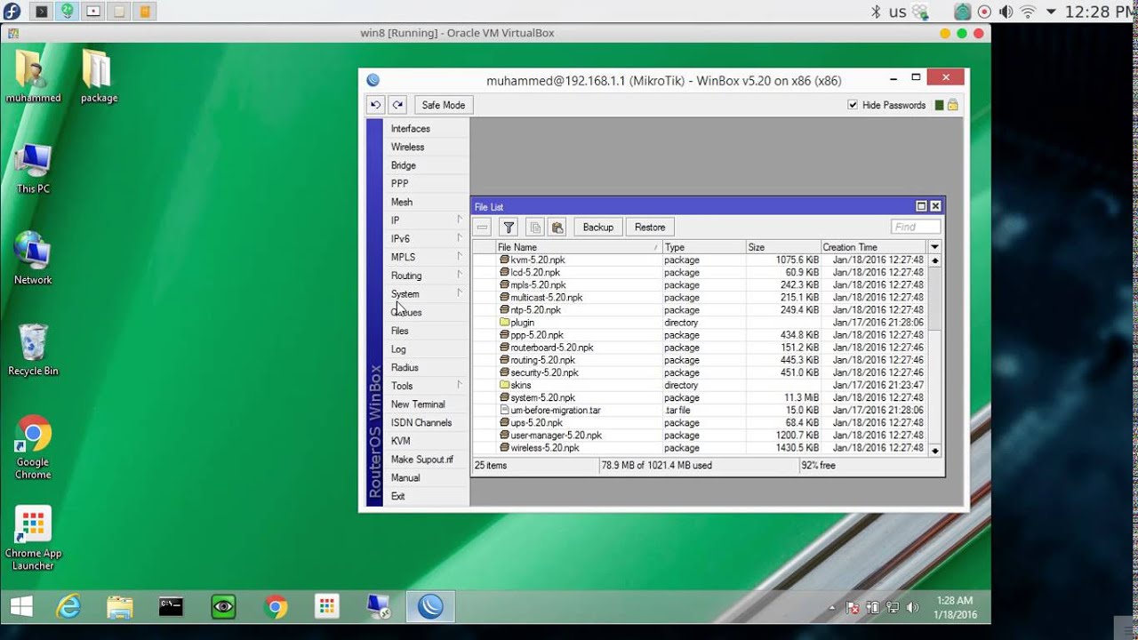Show hidden tray icons on the Windows taskbar
1138x640 pixels.
[832, 609]
